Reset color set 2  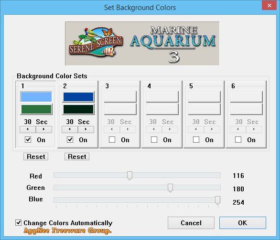click(77, 157)
